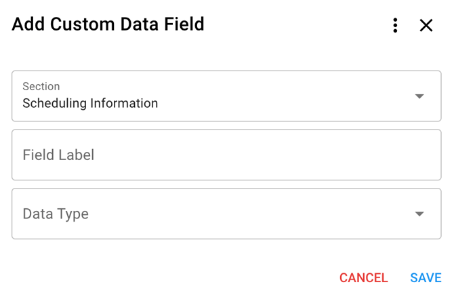This screenshot has height=295, width=454.
Task: Click the caret icon beside Scheduling Information
Action: click(419, 96)
